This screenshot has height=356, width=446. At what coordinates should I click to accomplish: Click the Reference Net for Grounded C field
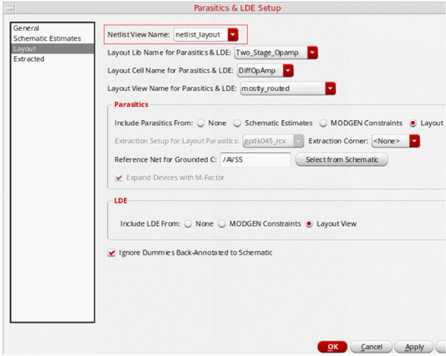pos(255,160)
